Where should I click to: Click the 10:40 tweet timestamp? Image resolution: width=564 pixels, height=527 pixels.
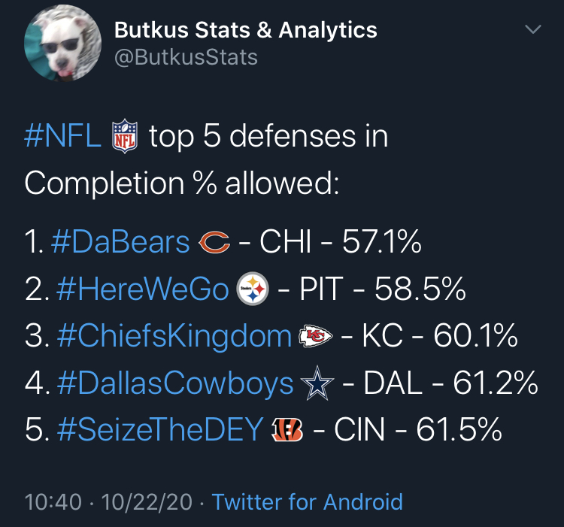pos(53,502)
